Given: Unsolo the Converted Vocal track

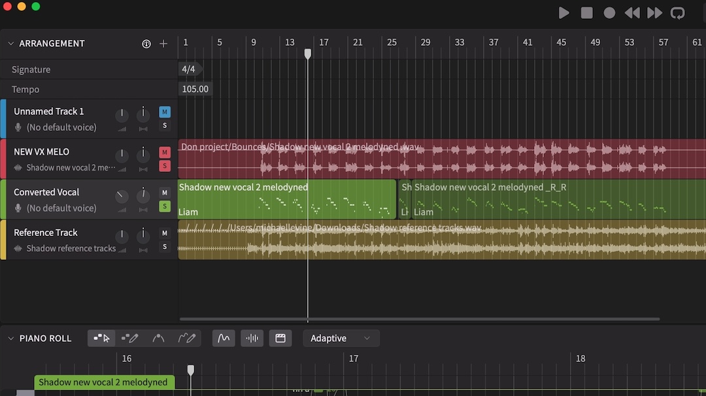Looking at the screenshot, I should click(165, 206).
